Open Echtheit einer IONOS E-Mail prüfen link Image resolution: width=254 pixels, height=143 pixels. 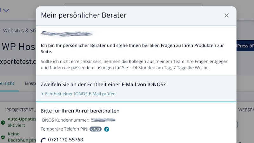pyautogui.click(x=80, y=94)
